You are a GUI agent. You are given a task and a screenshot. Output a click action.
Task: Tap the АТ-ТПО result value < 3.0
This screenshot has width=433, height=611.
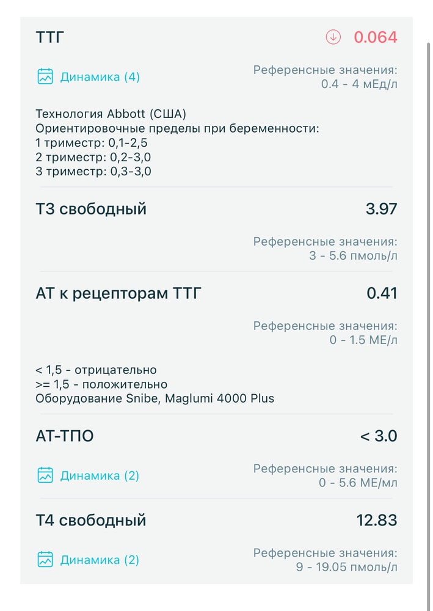pos(380,436)
